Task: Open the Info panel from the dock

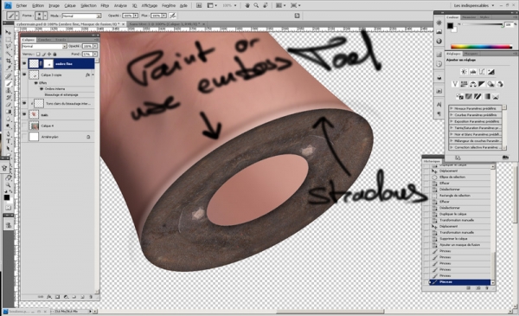Action: point(439,41)
